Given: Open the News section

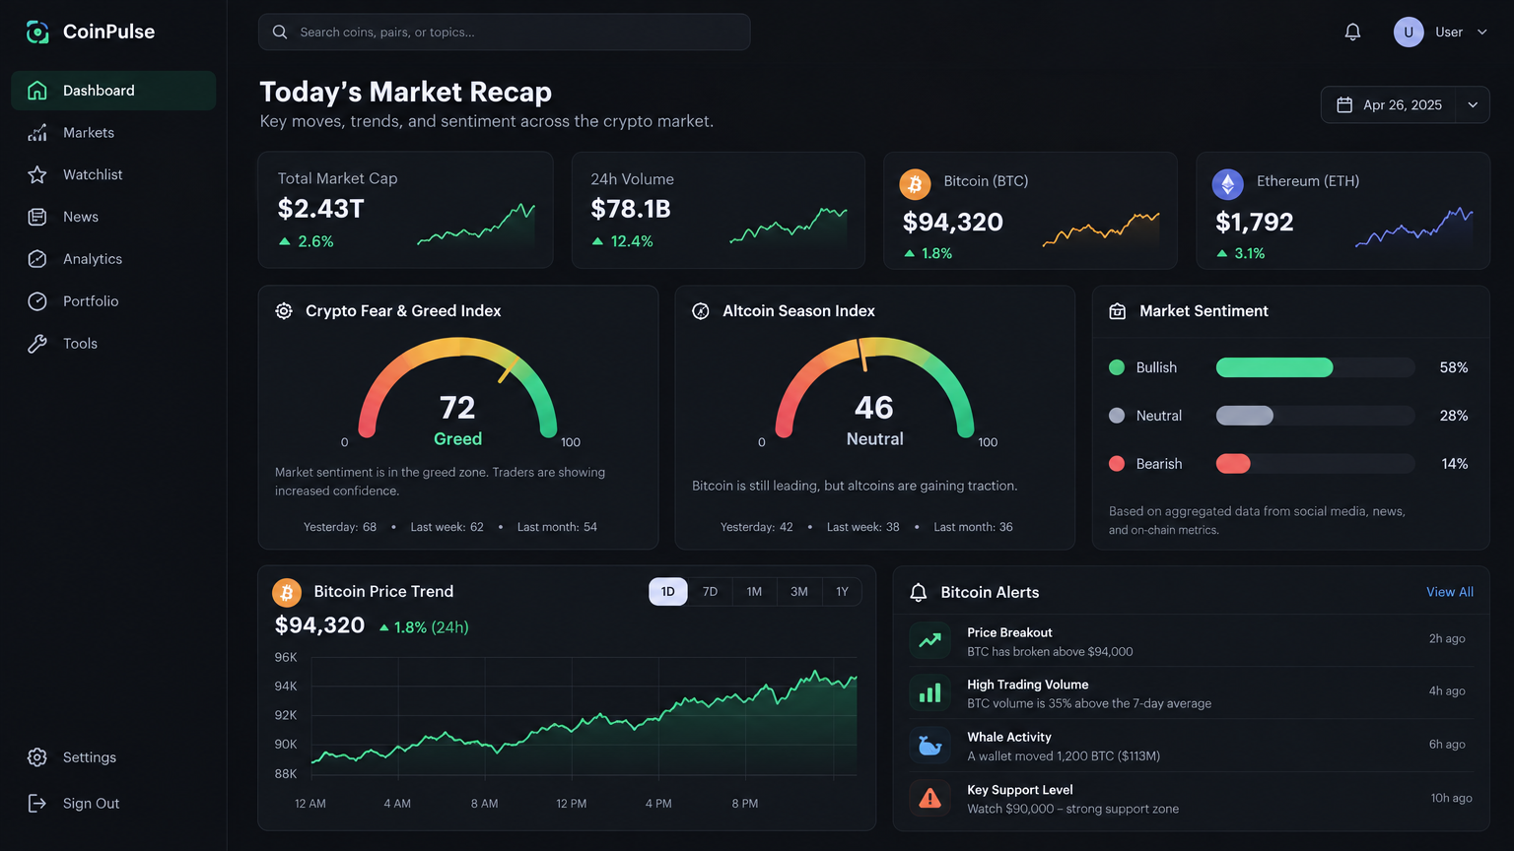Looking at the screenshot, I should tap(81, 217).
